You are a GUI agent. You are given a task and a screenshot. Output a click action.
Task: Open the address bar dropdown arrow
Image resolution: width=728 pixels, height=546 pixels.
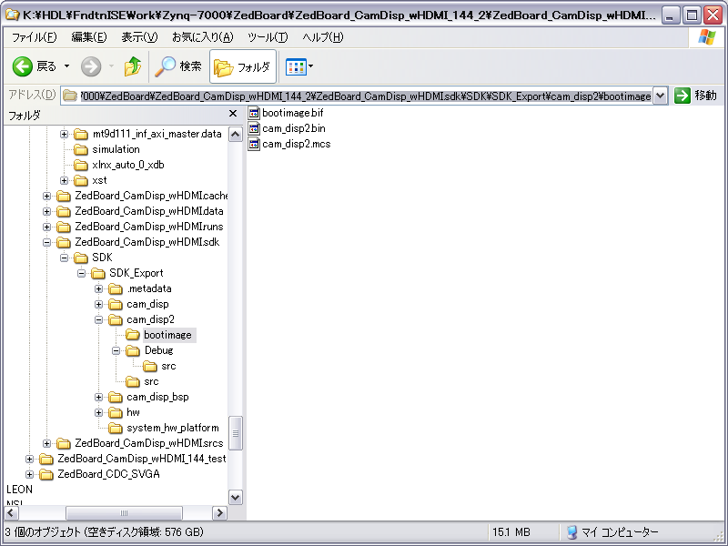tap(661, 96)
